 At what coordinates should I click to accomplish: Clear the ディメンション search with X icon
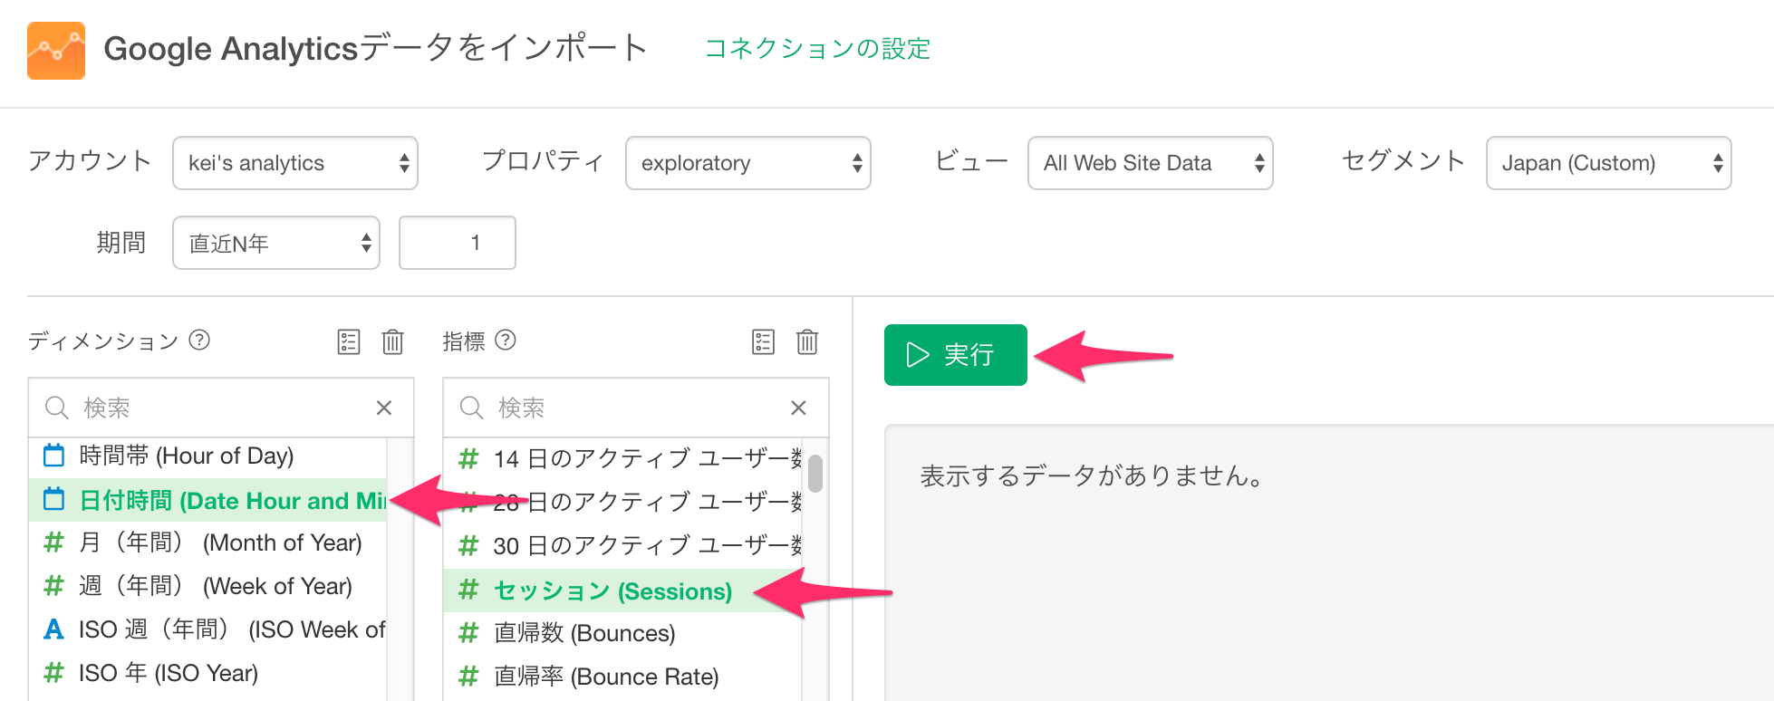coord(384,408)
